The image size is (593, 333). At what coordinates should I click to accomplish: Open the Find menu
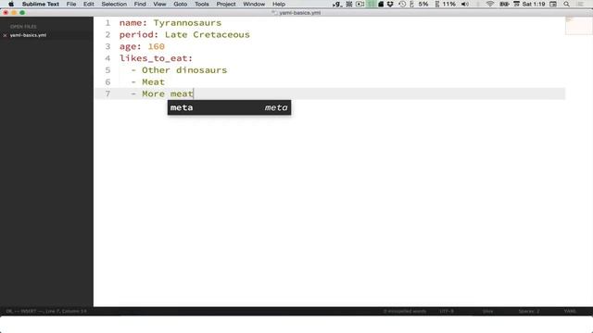click(140, 4)
